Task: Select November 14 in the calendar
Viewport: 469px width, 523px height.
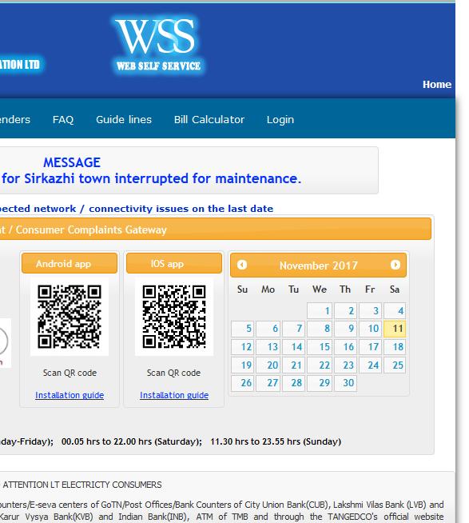Action: tap(294, 347)
